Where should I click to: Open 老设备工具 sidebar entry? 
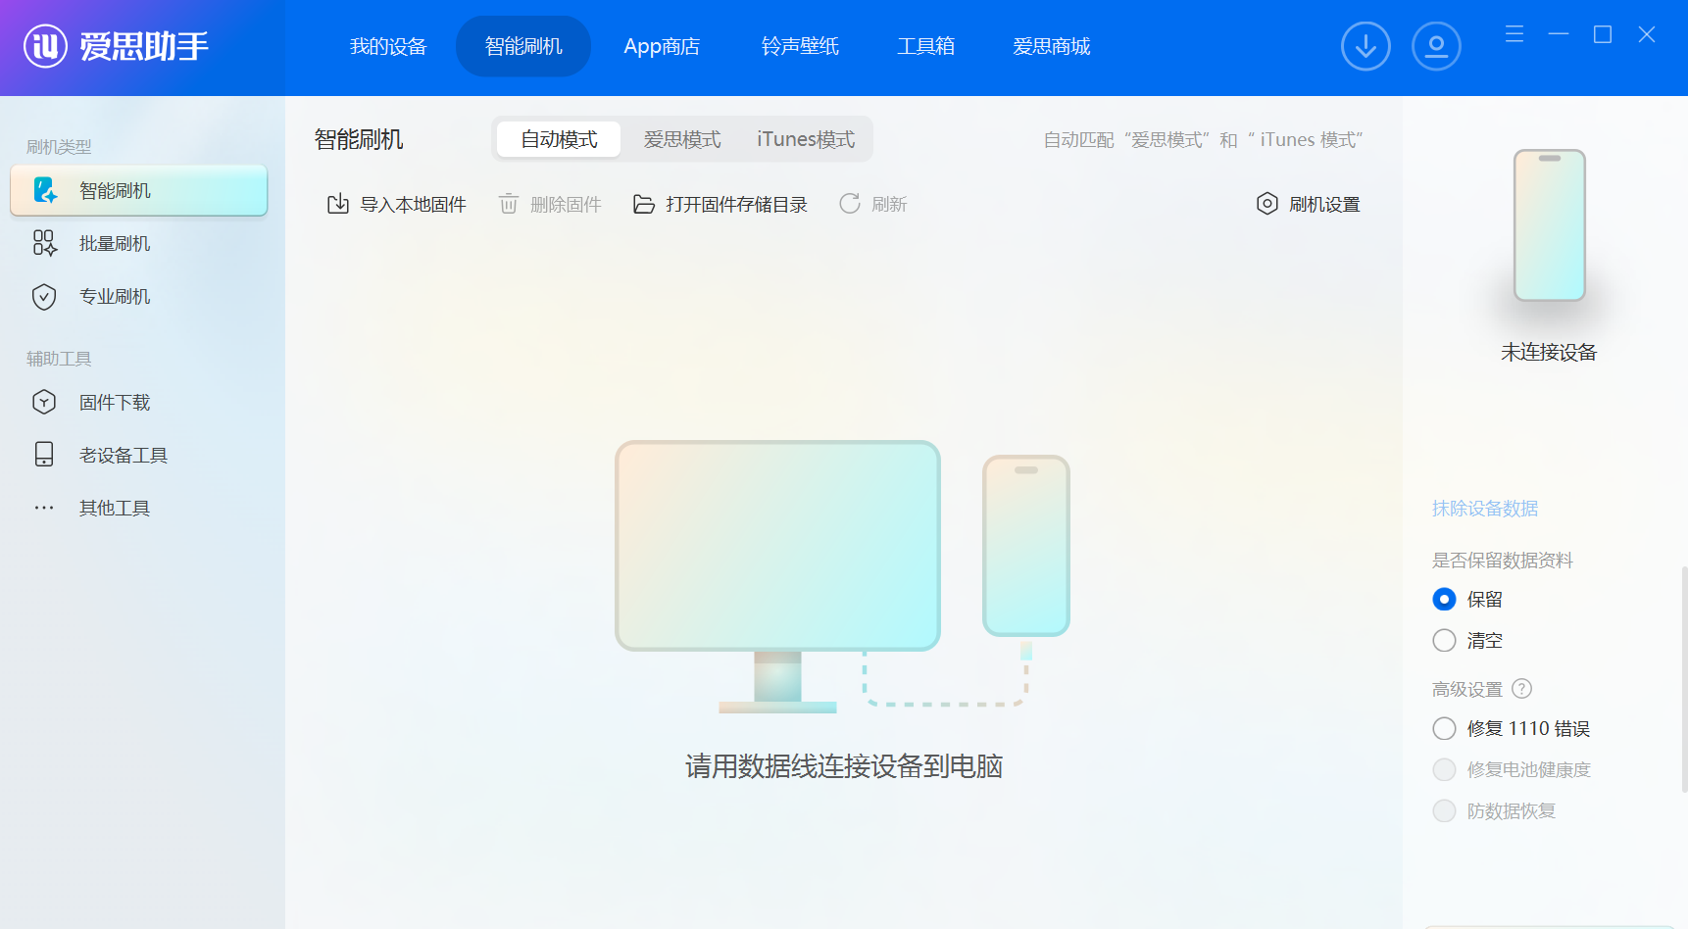click(123, 456)
